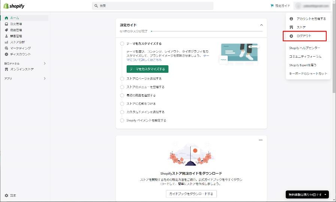
Task: Open the カスタムドメインを追加する task
Action: (145, 112)
